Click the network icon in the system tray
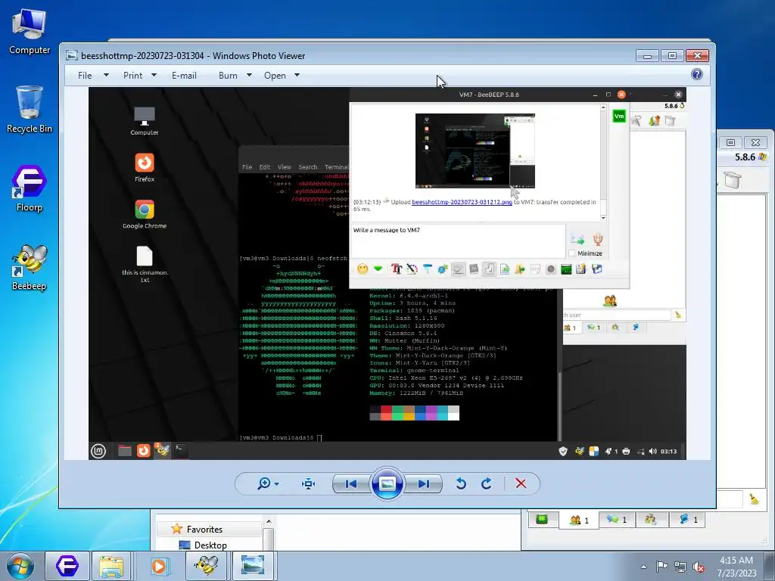Screen dimensions: 775x581 coord(680,567)
